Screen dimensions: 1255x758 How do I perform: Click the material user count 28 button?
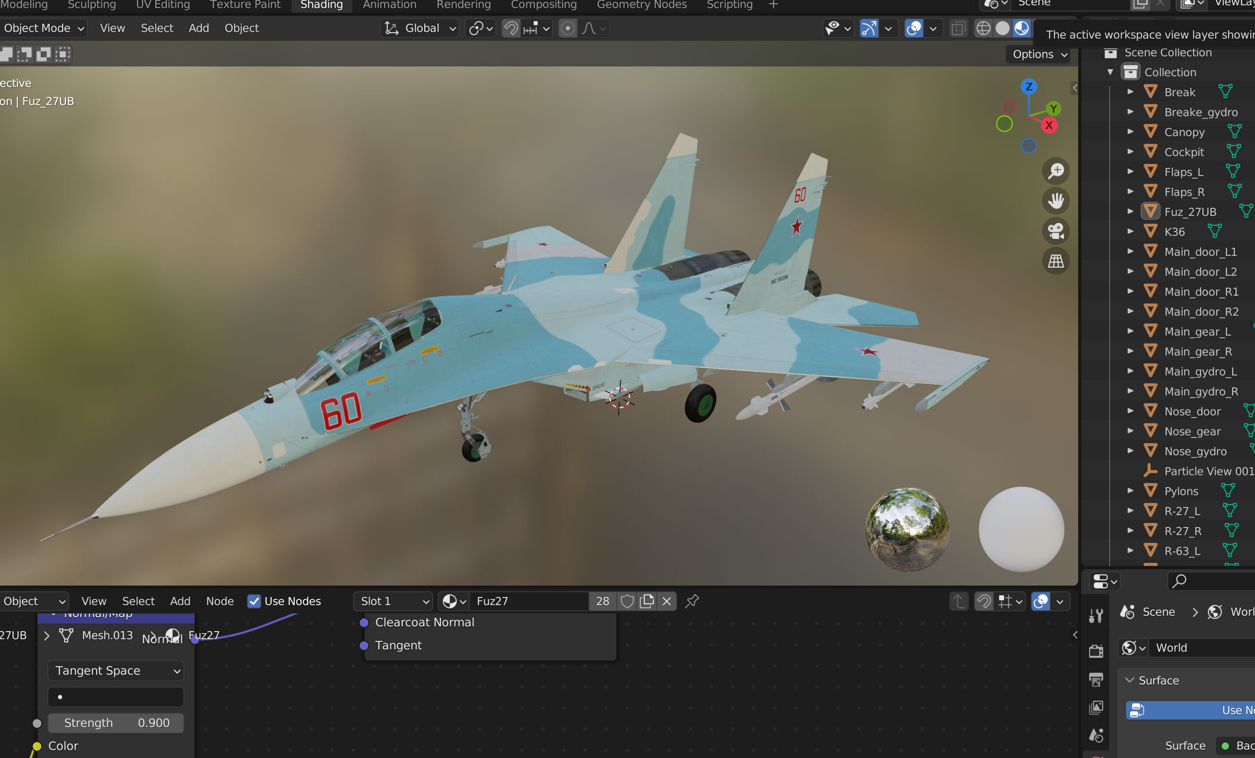603,601
